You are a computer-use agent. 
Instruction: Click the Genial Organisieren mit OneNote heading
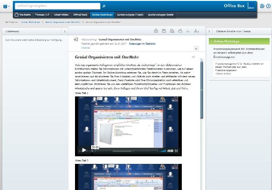(x=107, y=57)
